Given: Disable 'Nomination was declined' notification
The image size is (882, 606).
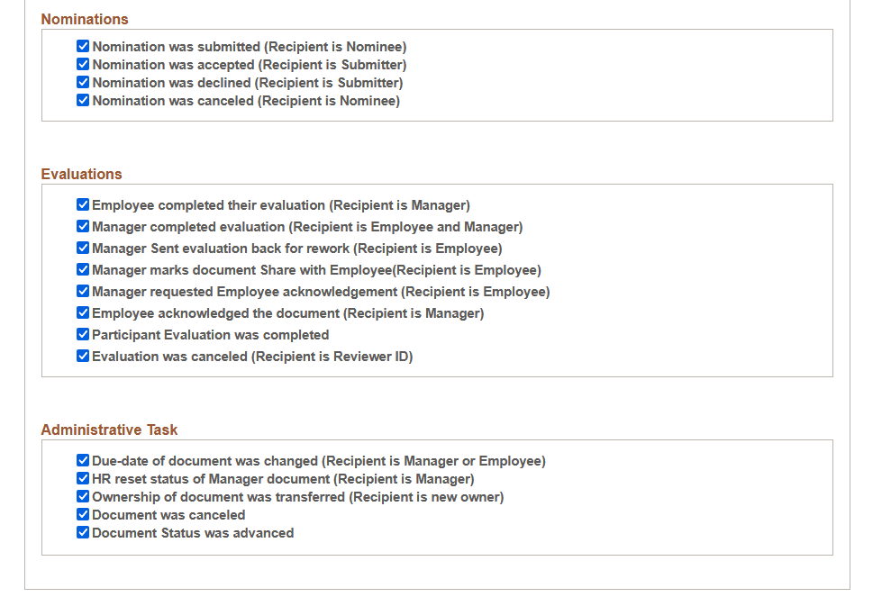Looking at the screenshot, I should point(83,82).
